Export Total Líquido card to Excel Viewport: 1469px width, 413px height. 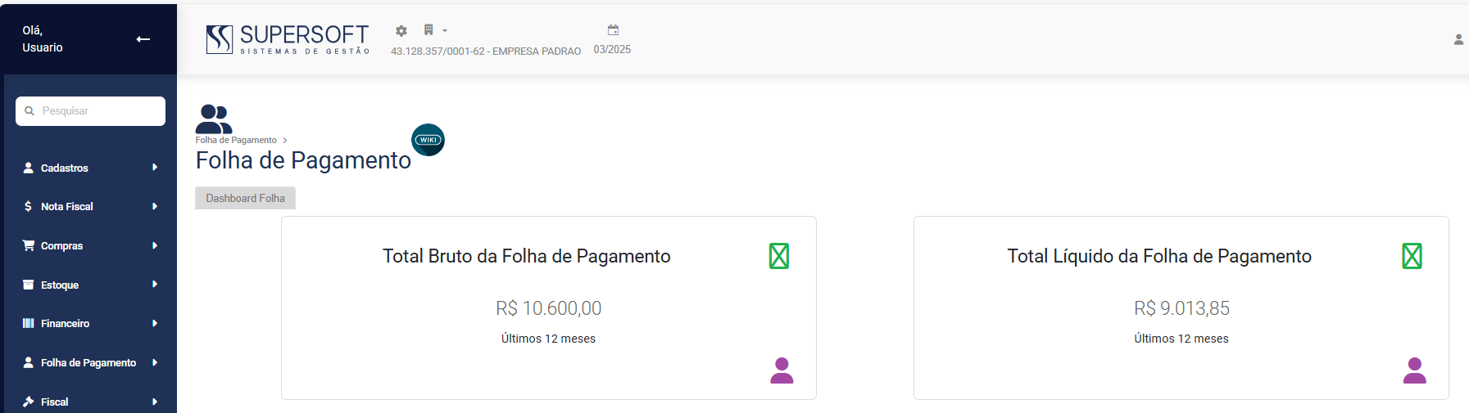(x=1412, y=256)
